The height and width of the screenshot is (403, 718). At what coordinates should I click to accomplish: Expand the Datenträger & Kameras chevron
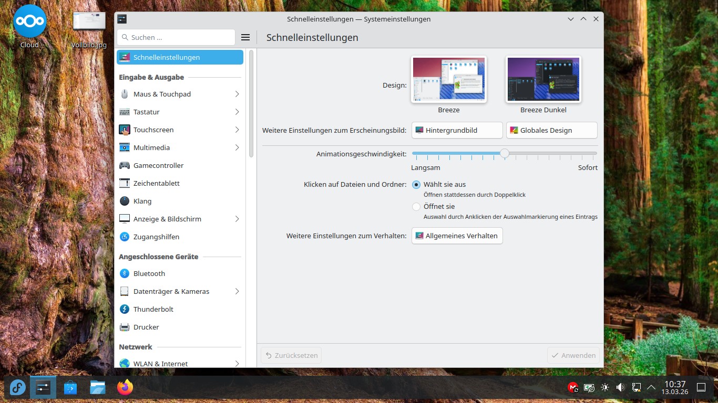[x=237, y=291]
